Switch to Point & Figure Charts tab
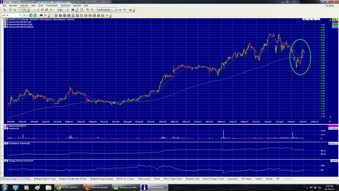The image size is (339, 191). 173,179
